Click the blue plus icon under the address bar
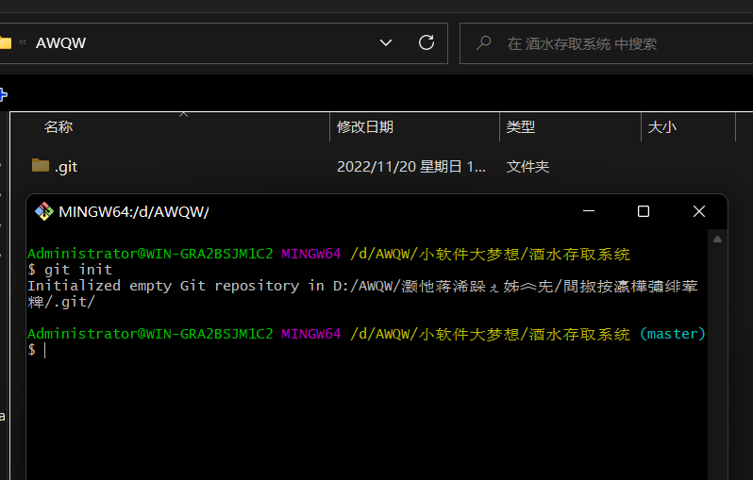753x480 pixels. click(3, 94)
